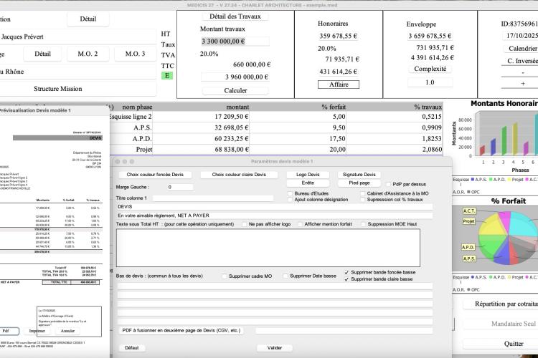Viewport: 538px width, 358px height.
Task: Choose PDF à fusionner en deuxième page
Action: coord(181,331)
